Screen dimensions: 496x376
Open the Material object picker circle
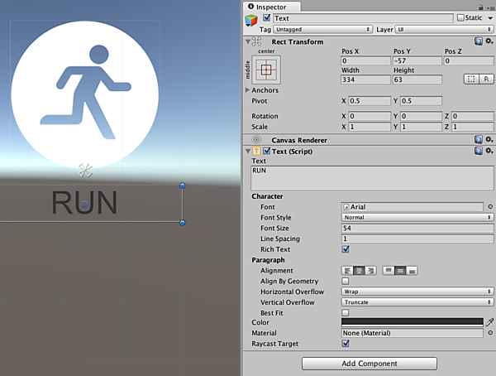pyautogui.click(x=490, y=333)
